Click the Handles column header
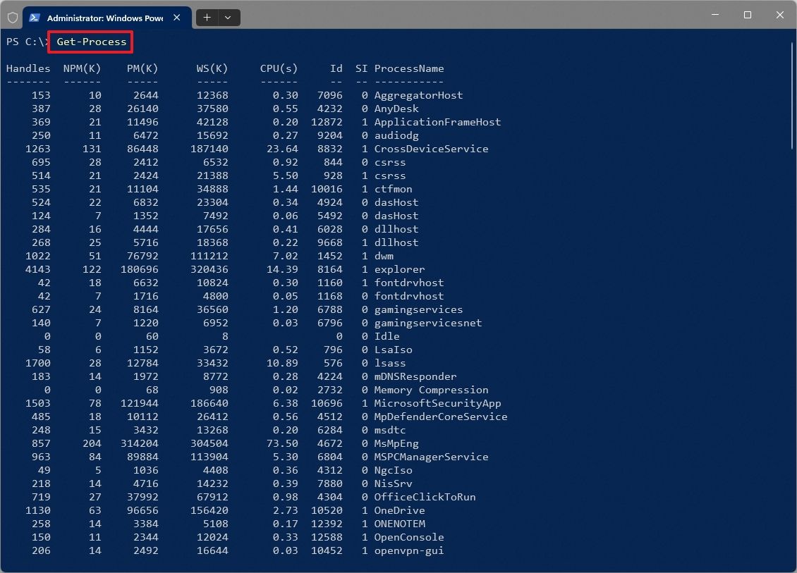 tap(28, 68)
